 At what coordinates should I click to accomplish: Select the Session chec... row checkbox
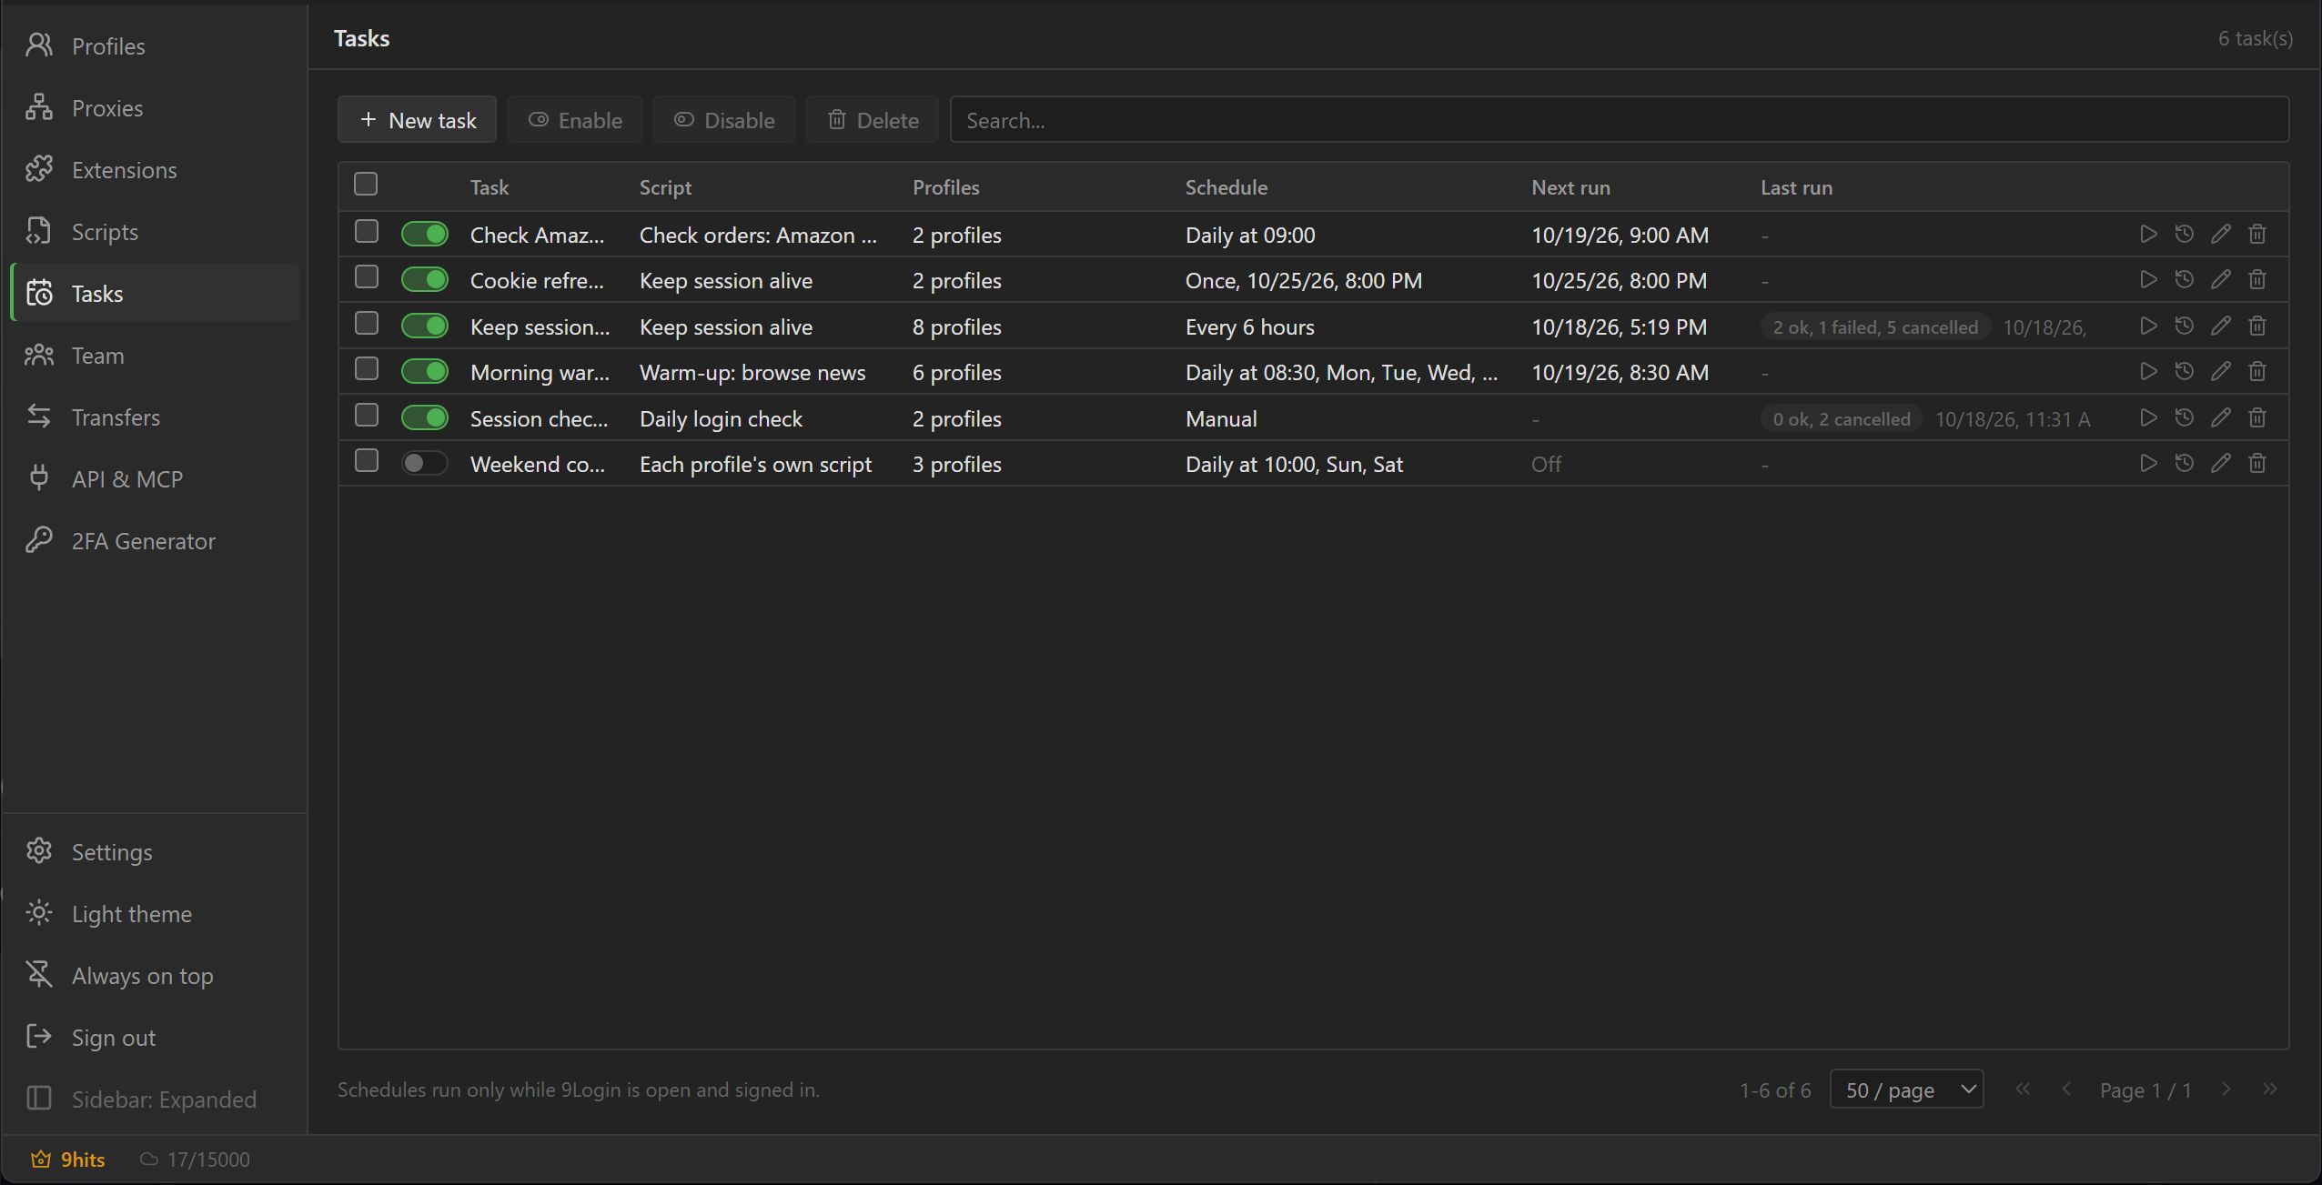point(367,416)
